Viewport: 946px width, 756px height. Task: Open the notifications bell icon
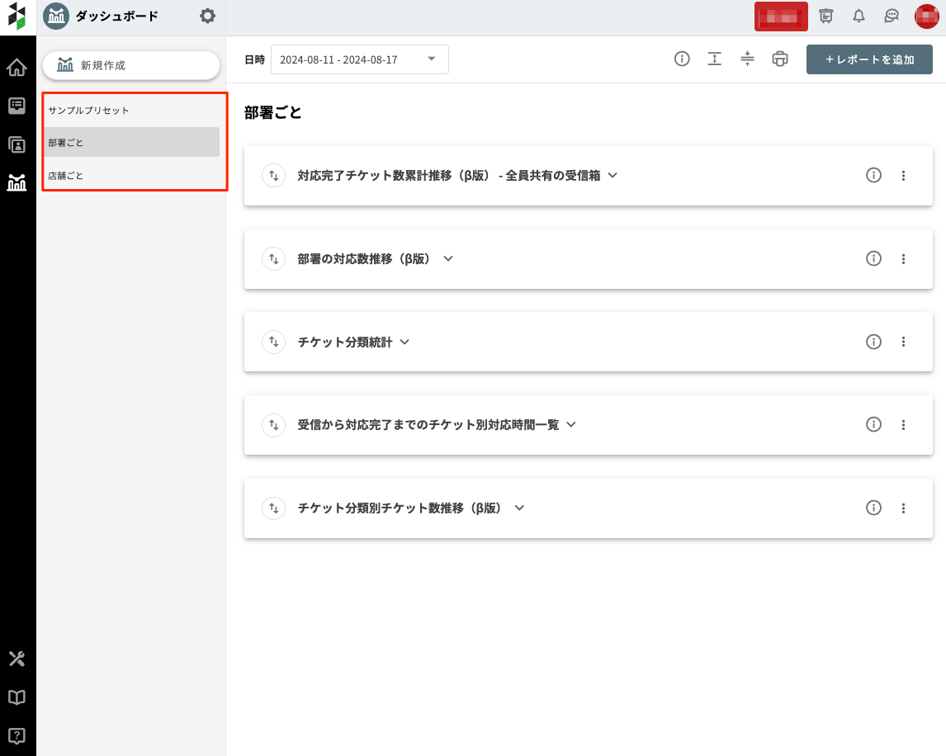(x=858, y=16)
